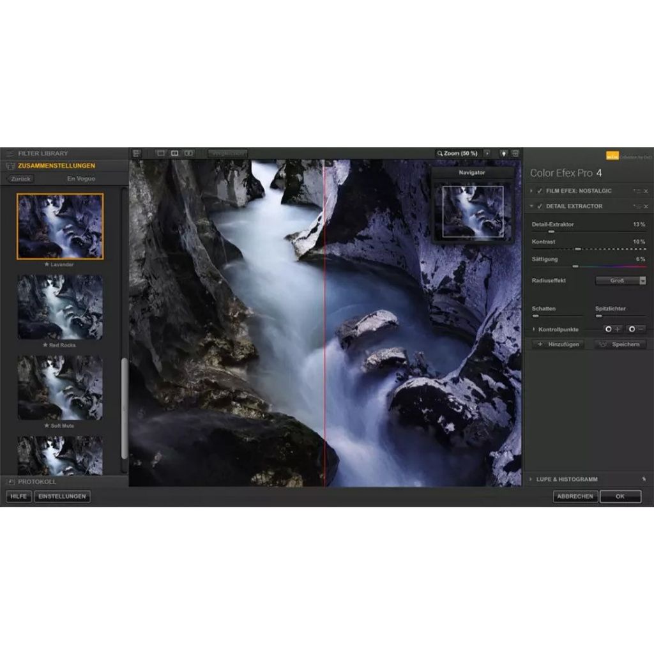Expand the Kontrollpunkte section
The width and height of the screenshot is (654, 654).
(x=534, y=330)
